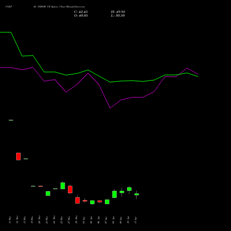
Task: Click the green indicator line's highest plateau
Action: point(6,32)
